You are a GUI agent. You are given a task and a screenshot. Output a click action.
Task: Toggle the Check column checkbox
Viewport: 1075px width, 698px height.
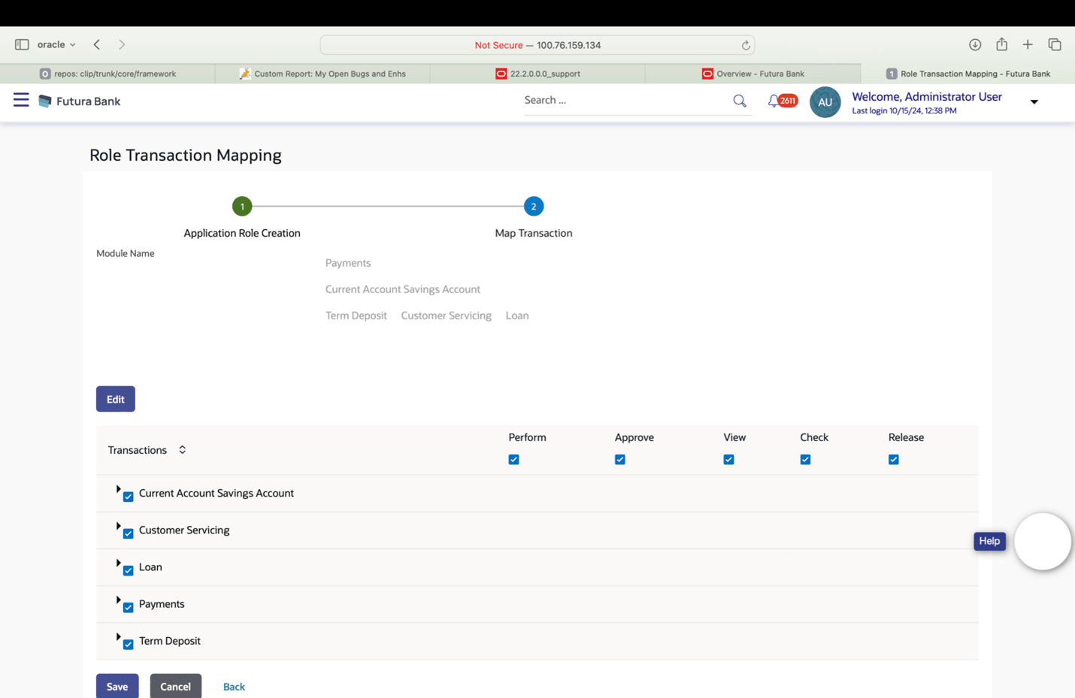pyautogui.click(x=805, y=460)
